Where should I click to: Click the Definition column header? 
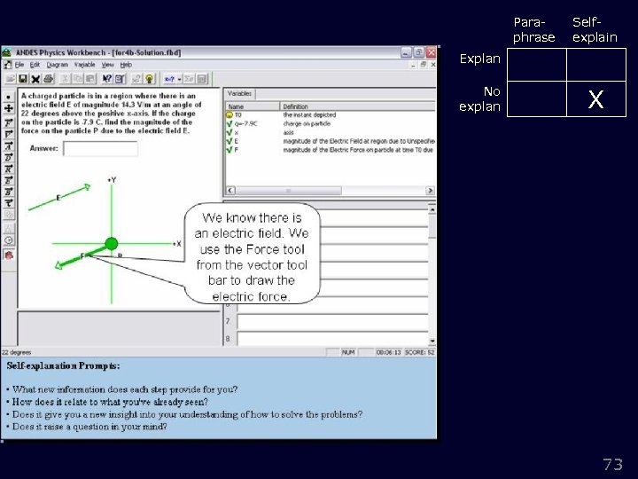[358, 106]
